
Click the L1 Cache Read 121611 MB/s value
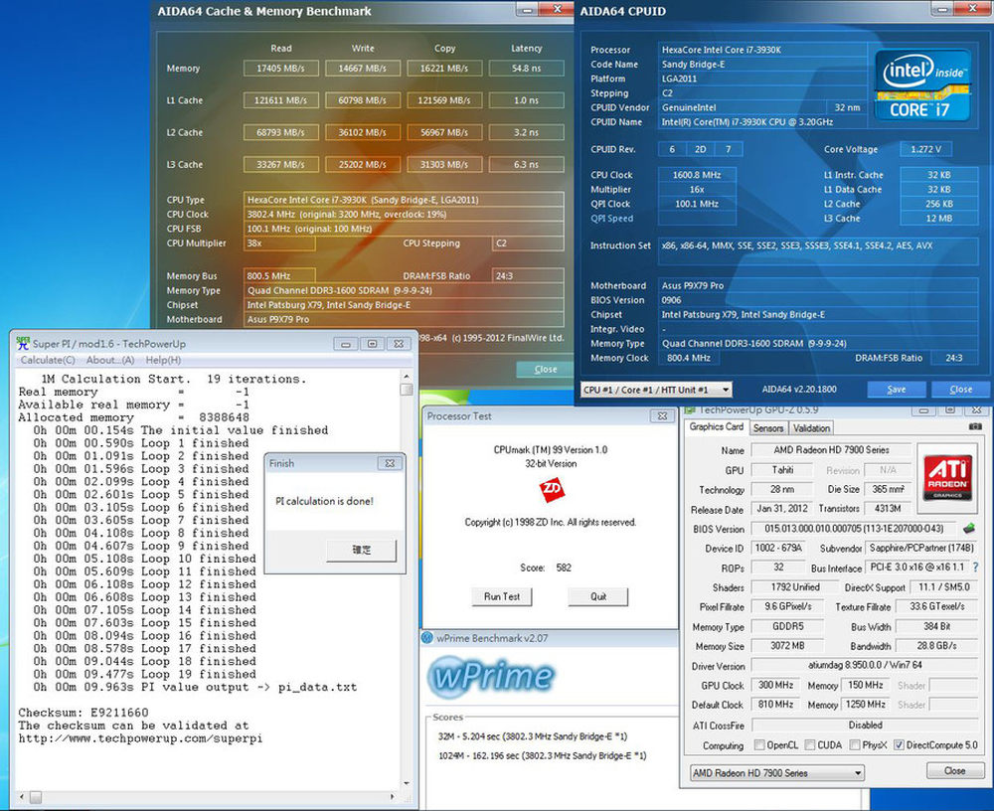coord(281,100)
